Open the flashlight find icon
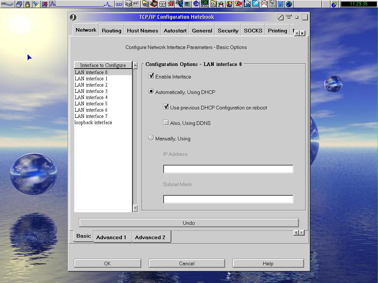The image size is (378, 283). point(36,4)
